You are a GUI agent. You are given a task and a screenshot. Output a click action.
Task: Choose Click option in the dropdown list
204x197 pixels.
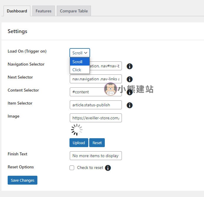tap(79, 70)
